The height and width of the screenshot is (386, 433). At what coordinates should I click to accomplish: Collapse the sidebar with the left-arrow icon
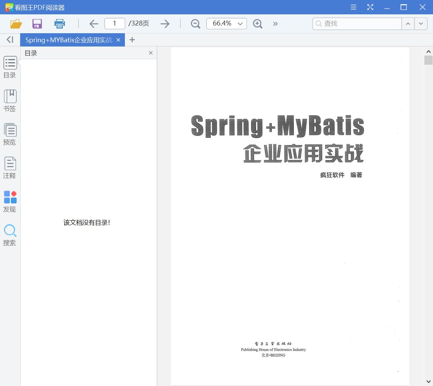tap(10, 40)
